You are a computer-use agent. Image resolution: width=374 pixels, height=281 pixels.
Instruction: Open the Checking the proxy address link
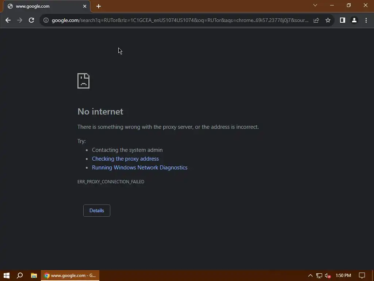coord(125,159)
